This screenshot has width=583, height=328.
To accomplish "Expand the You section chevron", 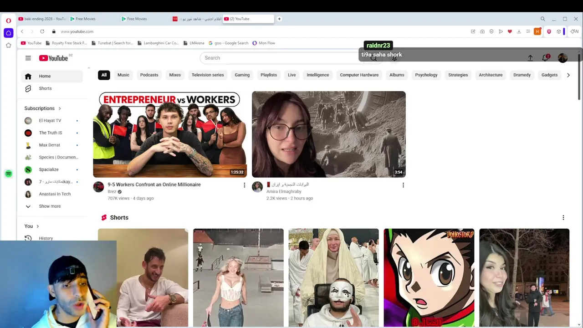I will (37, 226).
